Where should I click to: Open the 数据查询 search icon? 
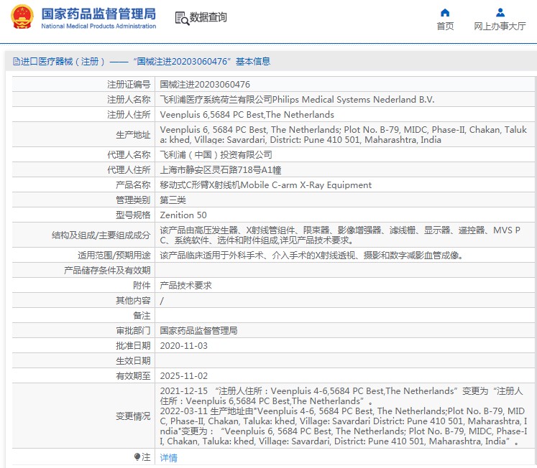click(x=182, y=18)
